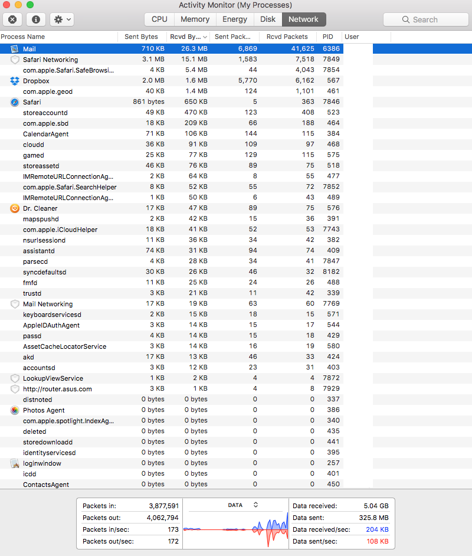Switch to the CPU tab
472x556 pixels.
[159, 19]
